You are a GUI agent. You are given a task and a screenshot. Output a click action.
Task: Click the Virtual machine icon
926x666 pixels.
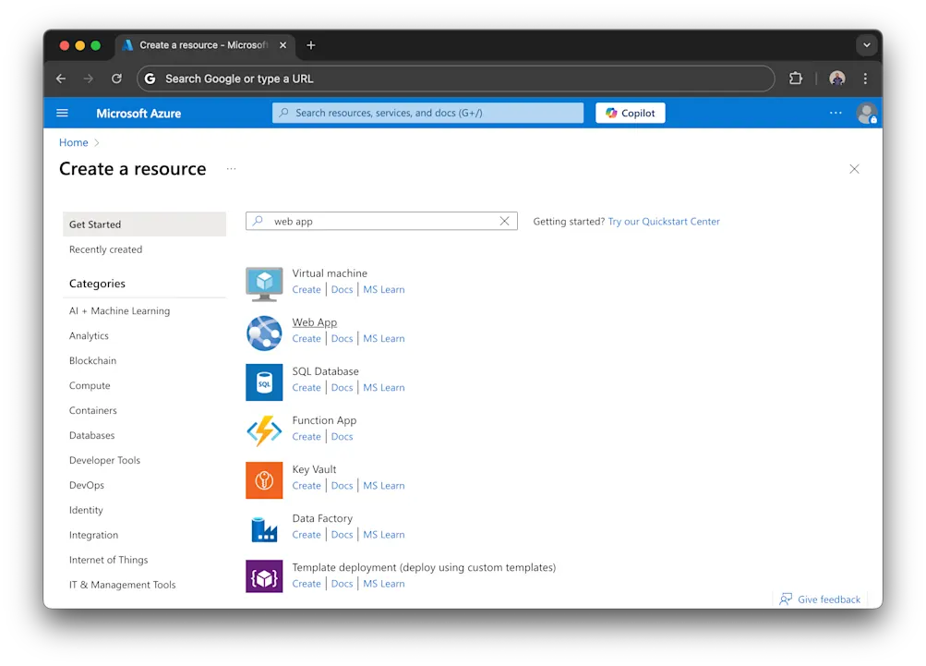tap(264, 282)
